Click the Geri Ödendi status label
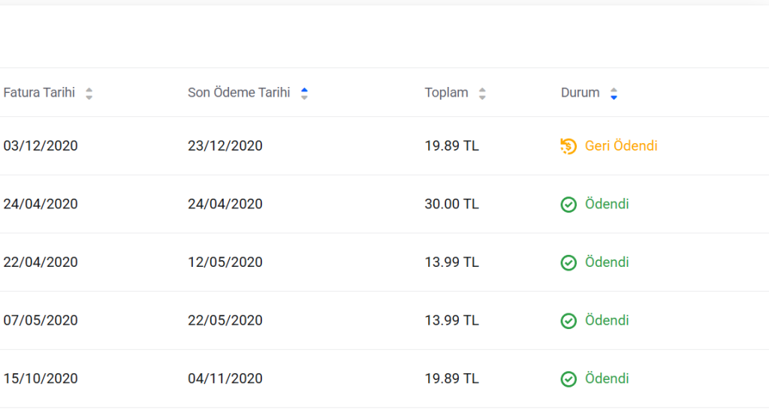769x410 pixels. [621, 145]
